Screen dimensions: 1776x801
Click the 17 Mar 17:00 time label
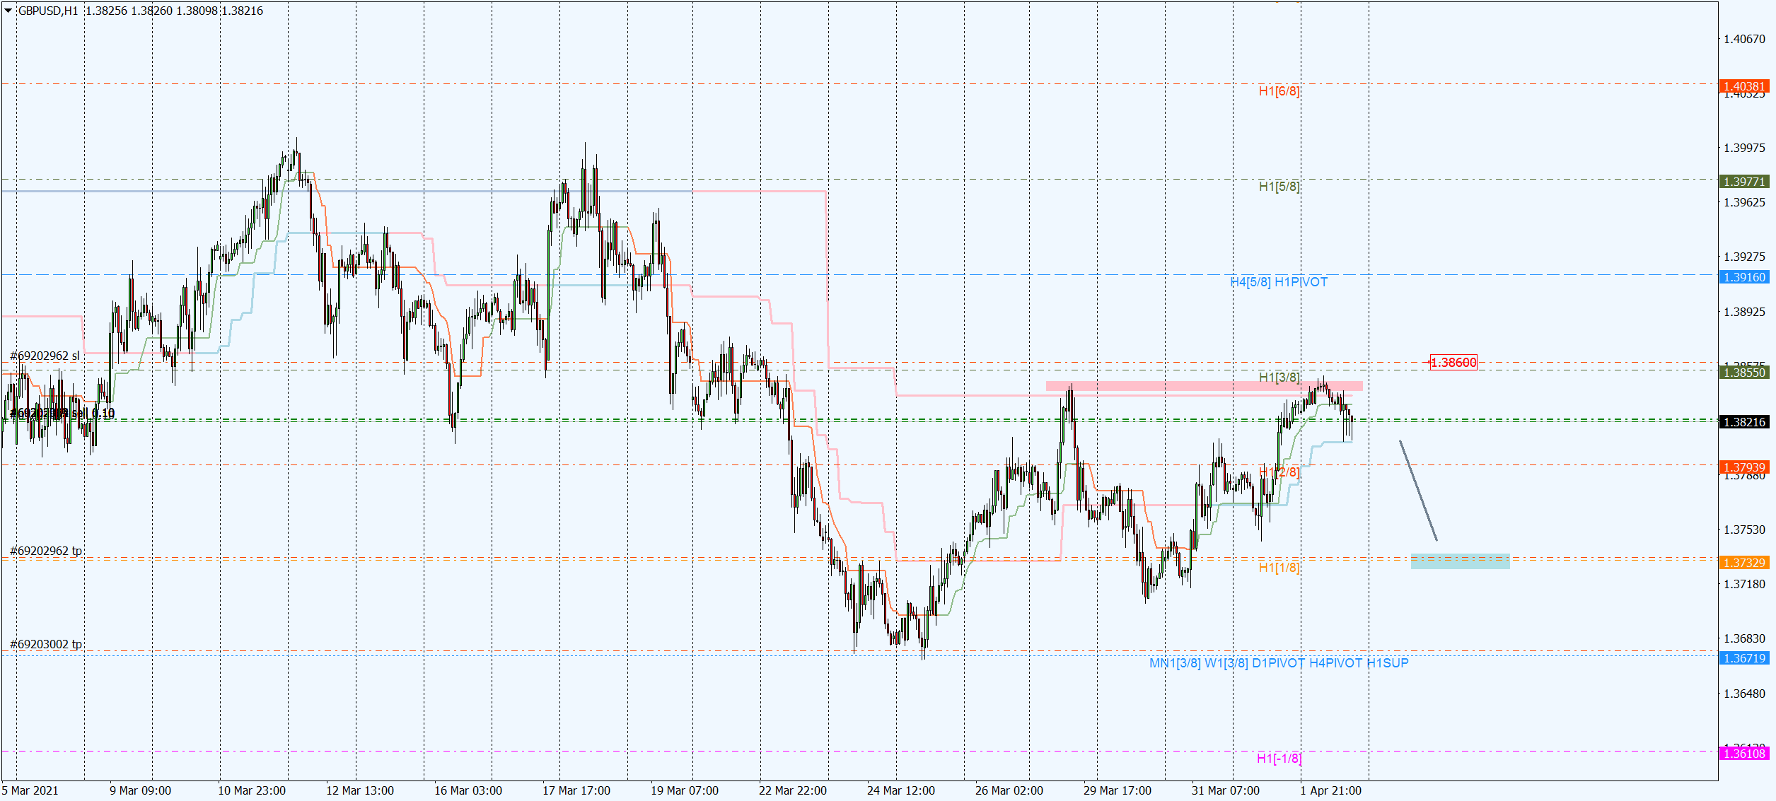(576, 790)
